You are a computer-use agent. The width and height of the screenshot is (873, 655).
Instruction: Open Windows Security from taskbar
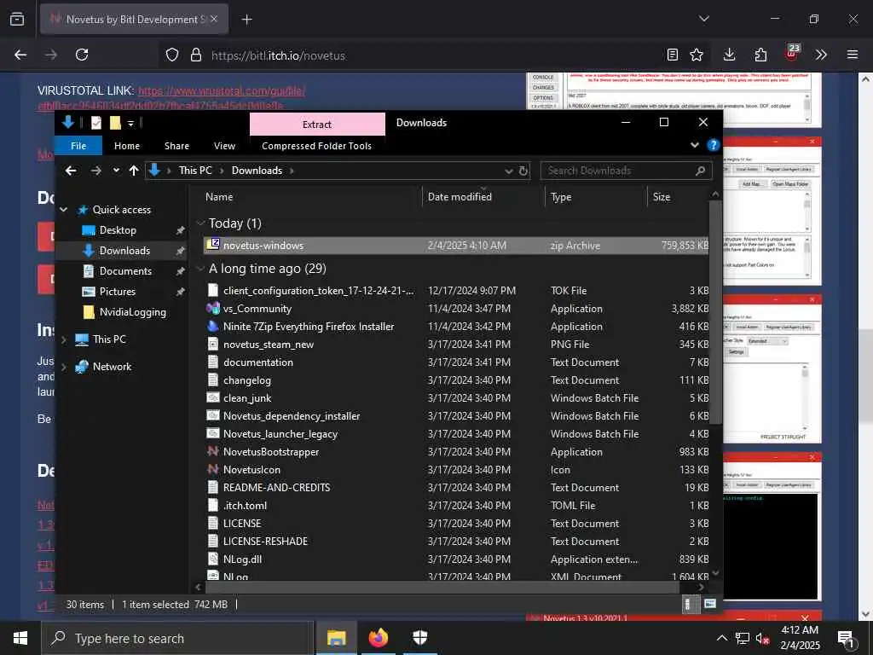[419, 638]
